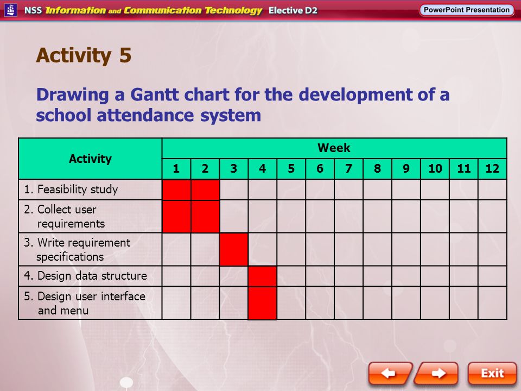Select week 5 column header
The height and width of the screenshot is (391, 521).
click(x=291, y=169)
